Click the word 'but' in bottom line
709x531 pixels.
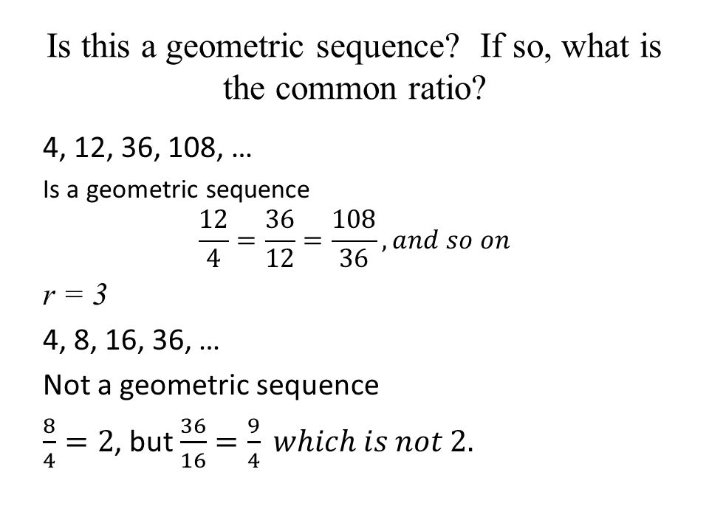[x=151, y=442]
